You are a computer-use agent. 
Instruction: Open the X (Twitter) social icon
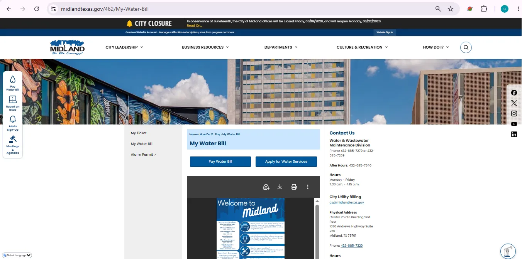click(514, 103)
